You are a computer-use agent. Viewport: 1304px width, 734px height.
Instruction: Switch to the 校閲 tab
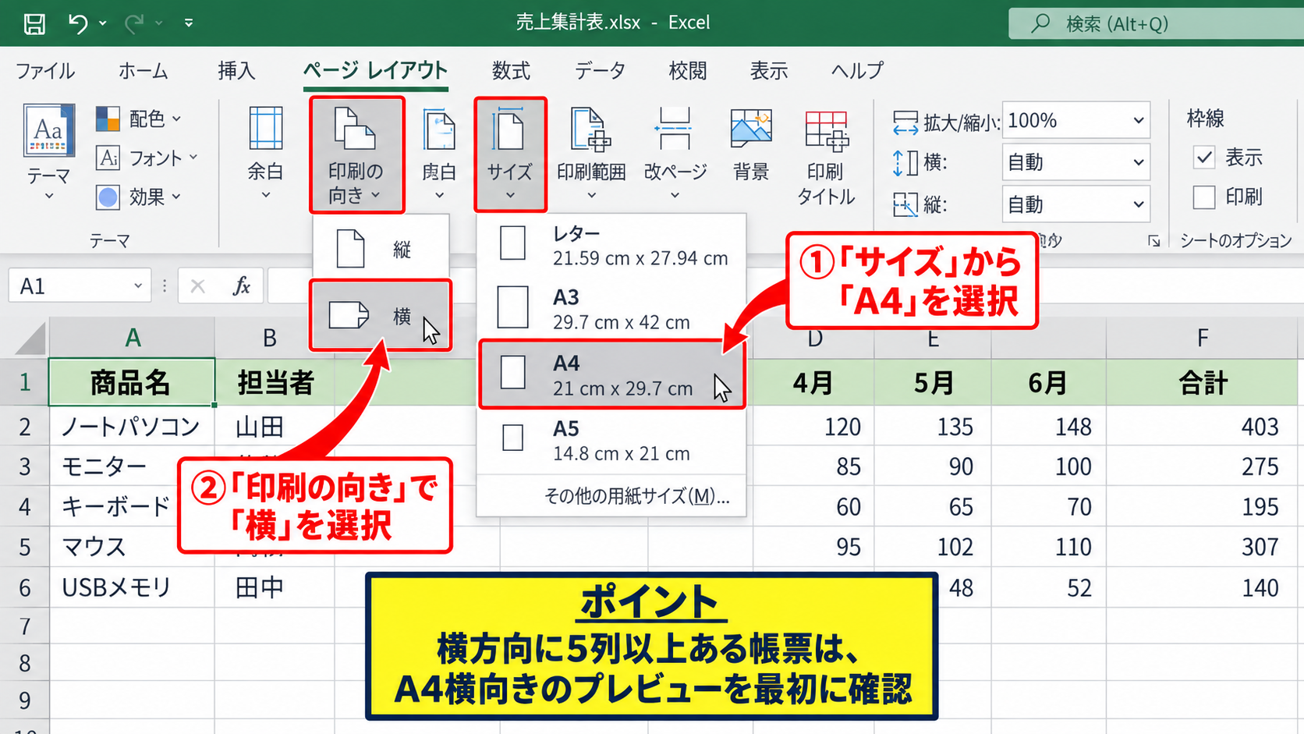(688, 71)
